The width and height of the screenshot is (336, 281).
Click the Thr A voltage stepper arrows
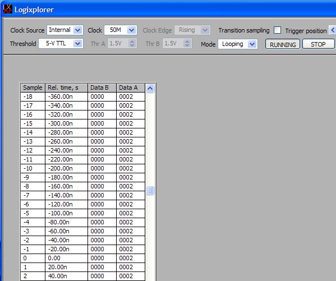132,44
